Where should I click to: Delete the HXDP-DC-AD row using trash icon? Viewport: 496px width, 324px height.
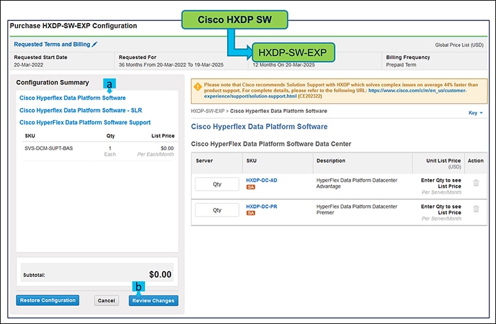point(476,182)
